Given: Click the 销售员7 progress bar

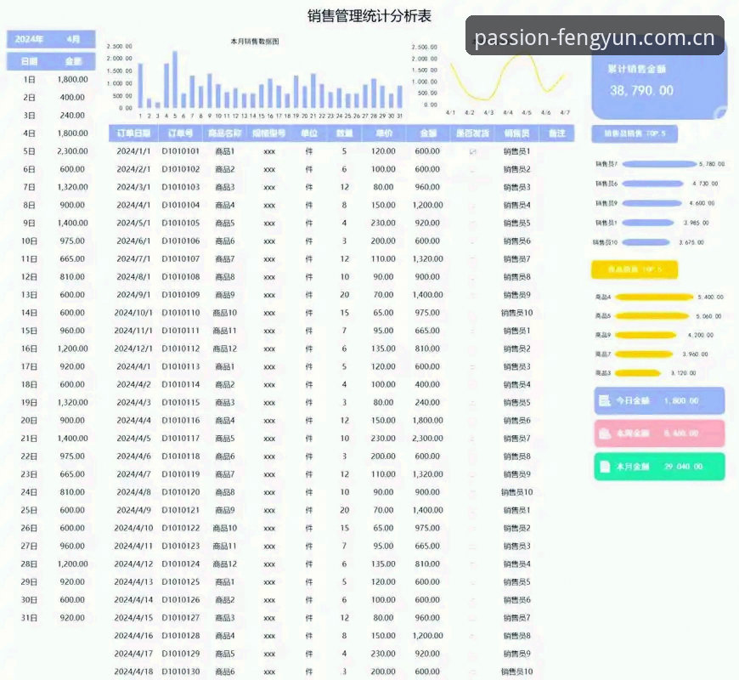Looking at the screenshot, I should pos(659,164).
